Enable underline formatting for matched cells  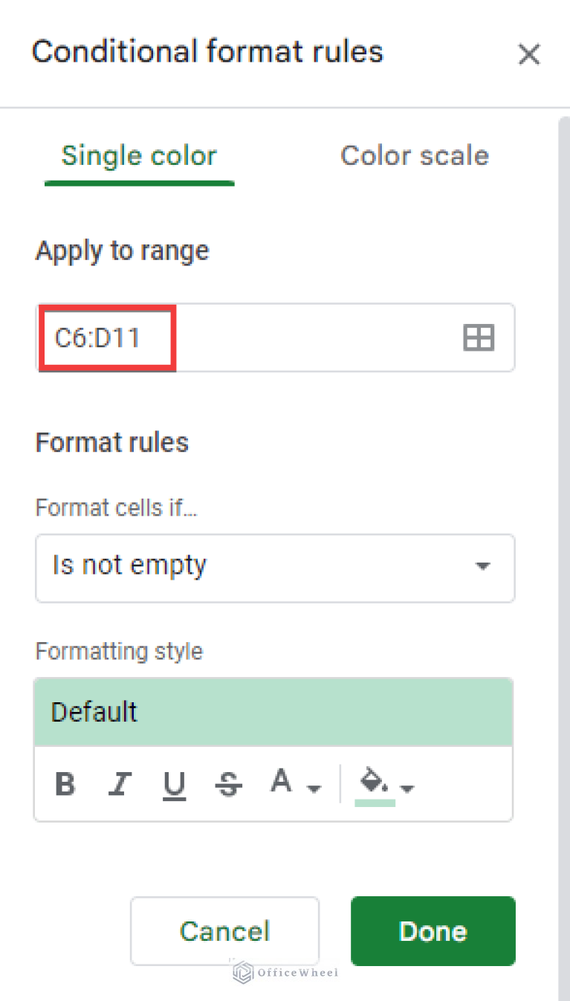(174, 783)
